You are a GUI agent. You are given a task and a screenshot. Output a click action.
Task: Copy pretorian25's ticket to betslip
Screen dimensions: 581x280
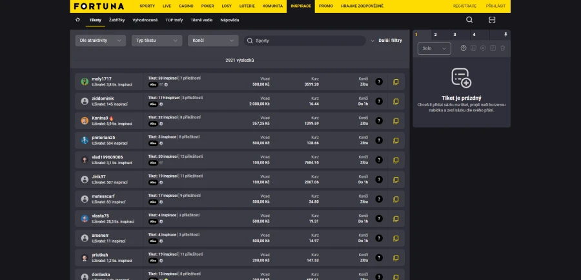396,140
